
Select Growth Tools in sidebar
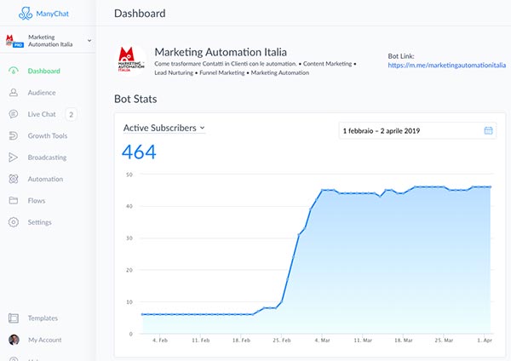pos(48,136)
